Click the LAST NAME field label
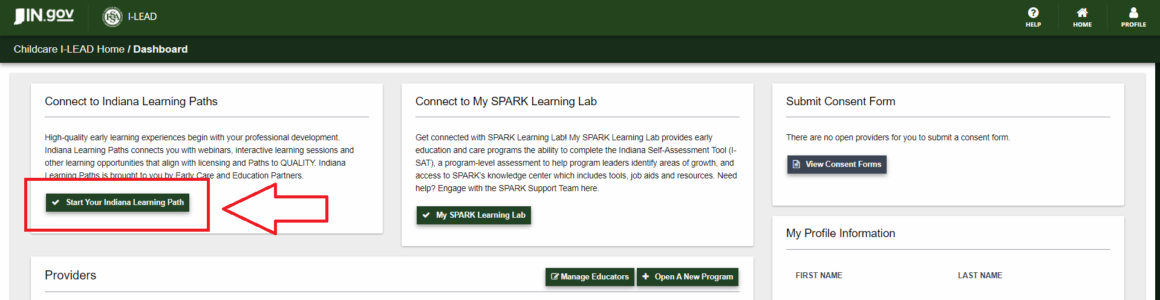Image resolution: width=1160 pixels, height=300 pixels. pos(980,275)
